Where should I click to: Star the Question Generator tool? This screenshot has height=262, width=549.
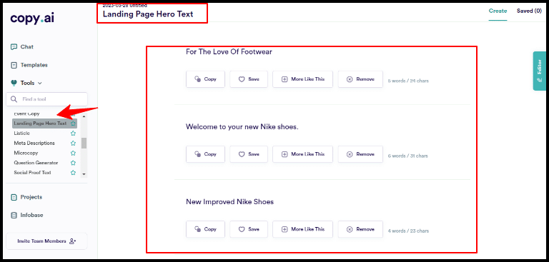pos(73,163)
